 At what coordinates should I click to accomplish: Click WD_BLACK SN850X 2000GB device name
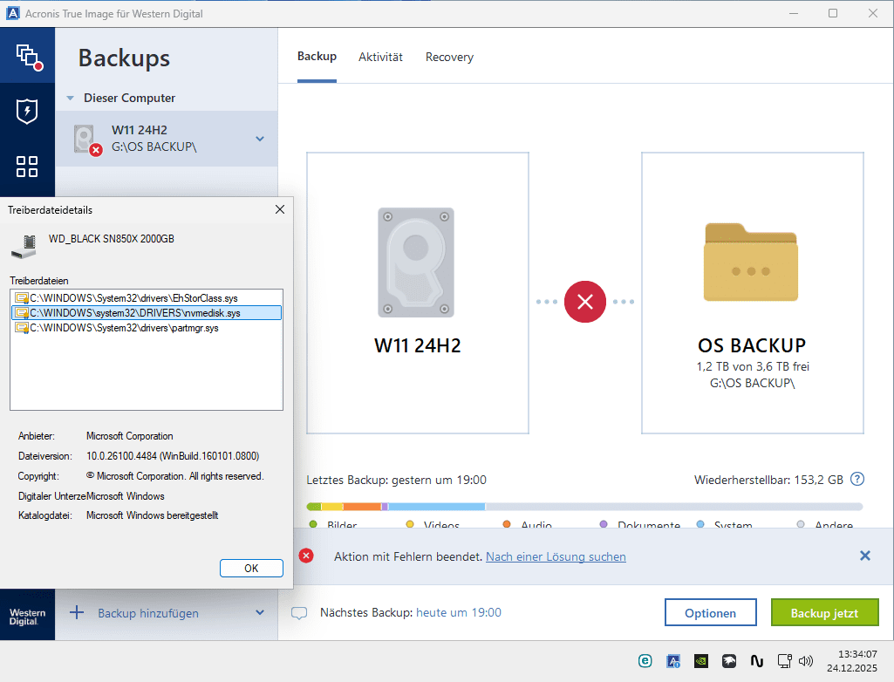(111, 238)
